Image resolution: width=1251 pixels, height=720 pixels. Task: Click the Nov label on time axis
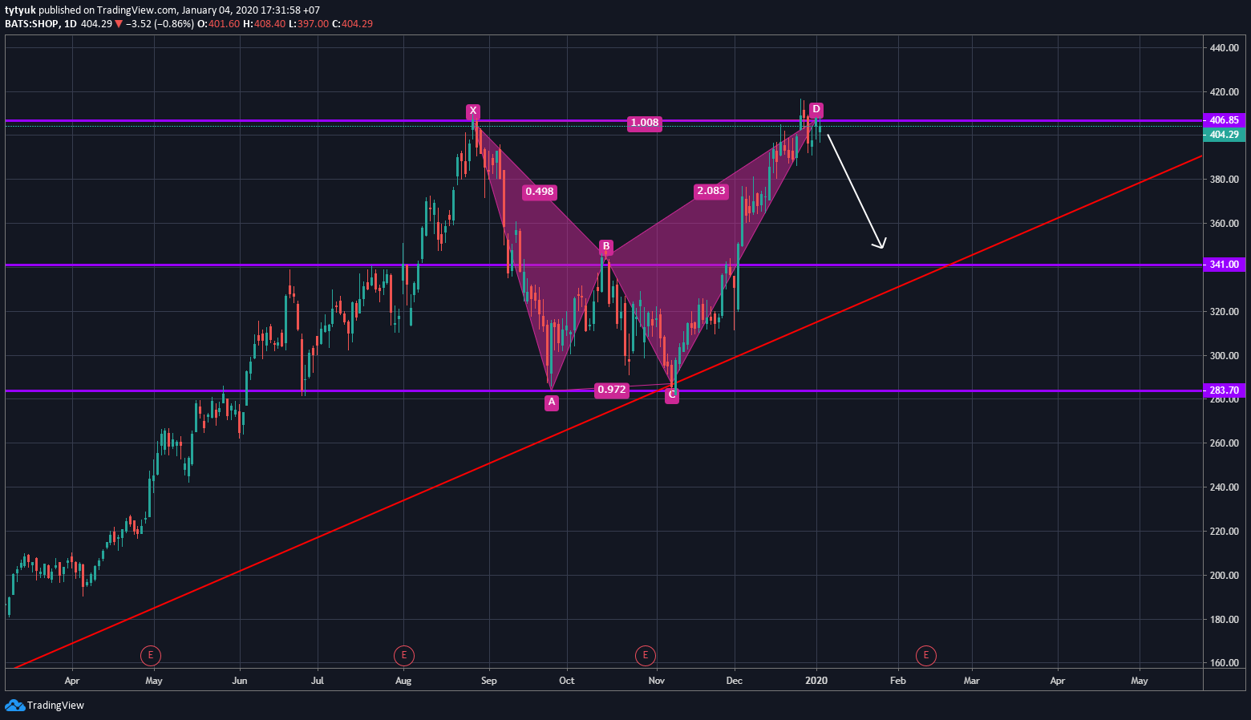click(657, 681)
